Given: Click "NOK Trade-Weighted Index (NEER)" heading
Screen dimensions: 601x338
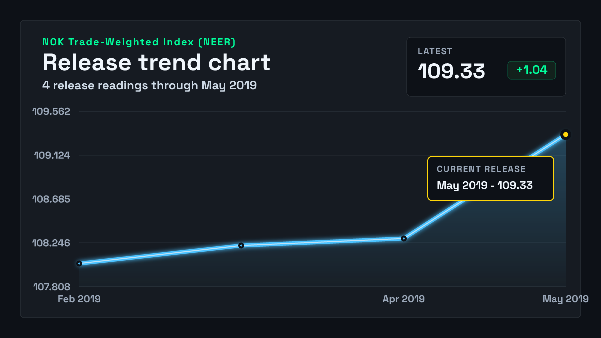Looking at the screenshot, I should [139, 42].
